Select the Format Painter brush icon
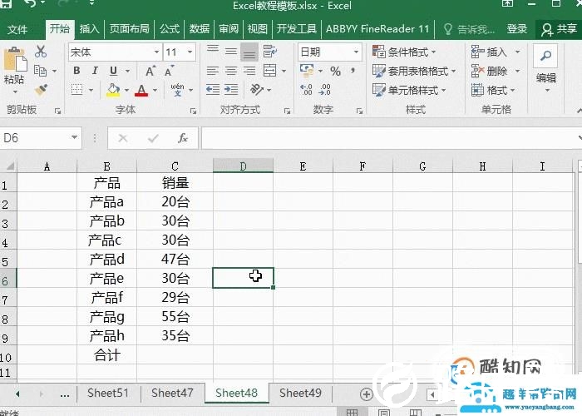Image resolution: width=582 pixels, height=416 pixels. (40, 90)
